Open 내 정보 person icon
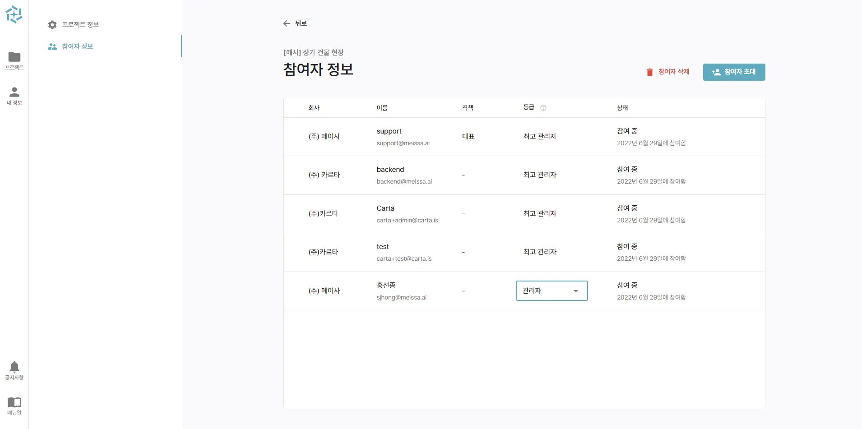 [x=14, y=92]
